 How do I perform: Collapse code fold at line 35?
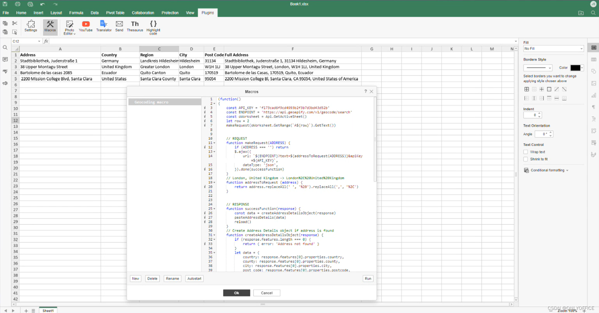214,253
